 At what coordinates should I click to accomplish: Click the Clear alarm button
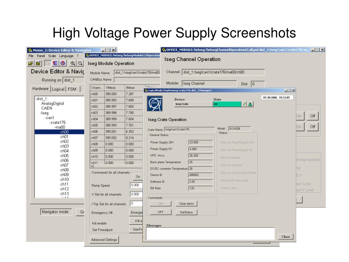tap(186, 204)
